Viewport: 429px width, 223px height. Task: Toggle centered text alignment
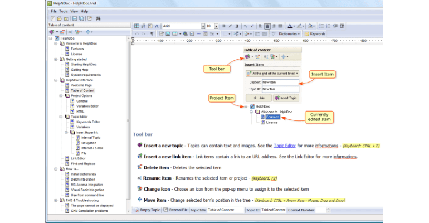(267, 26)
